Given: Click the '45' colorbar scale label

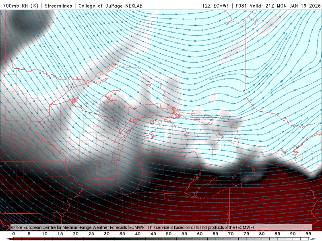Looking at the screenshot, I should [153, 234].
